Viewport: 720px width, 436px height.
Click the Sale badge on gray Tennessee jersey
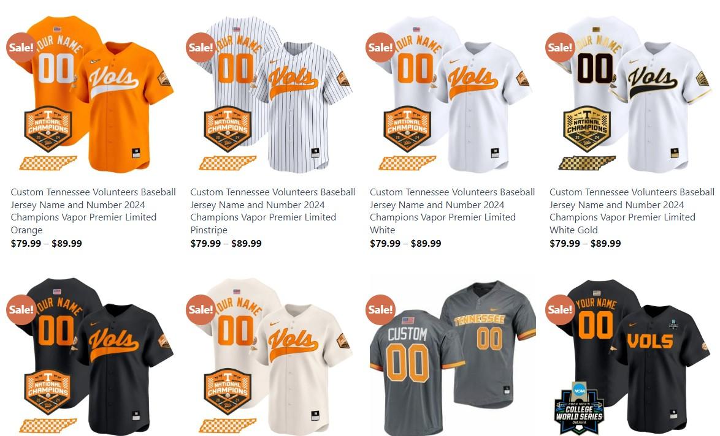(x=381, y=309)
